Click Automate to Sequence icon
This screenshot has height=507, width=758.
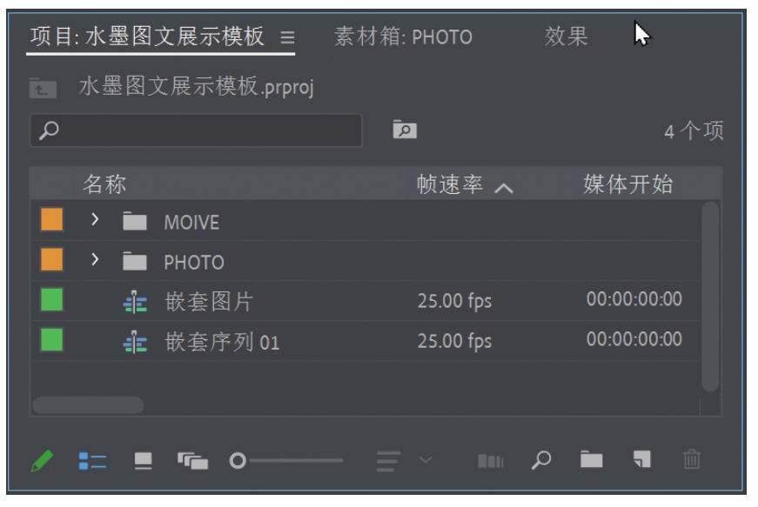[x=491, y=460]
